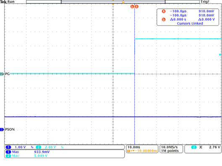
Task: Click channel 2 badge showing 2.00 V
Action: click(x=46, y=147)
